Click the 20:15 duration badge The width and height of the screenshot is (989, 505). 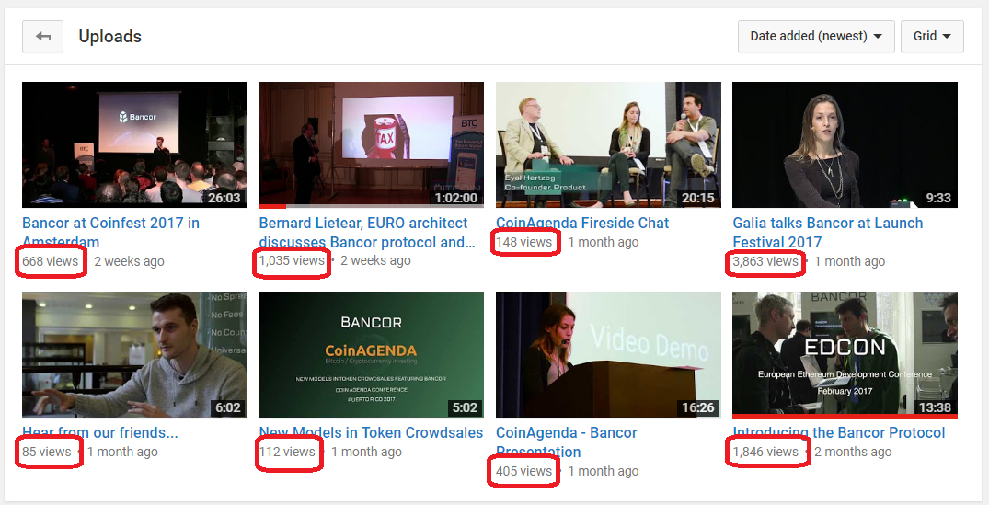[697, 198]
